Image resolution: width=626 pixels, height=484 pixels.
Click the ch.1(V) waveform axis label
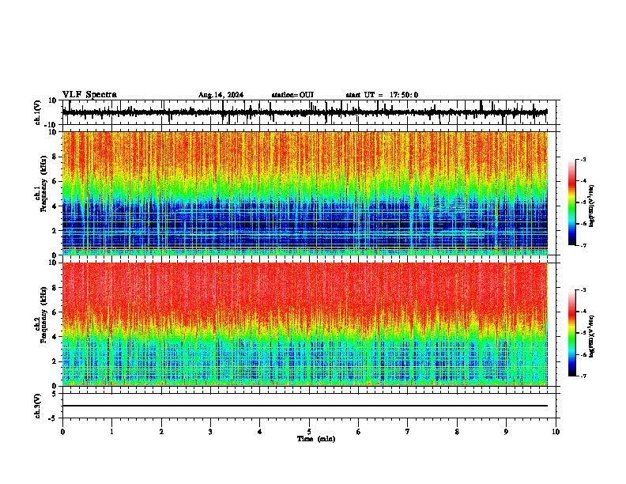point(38,112)
